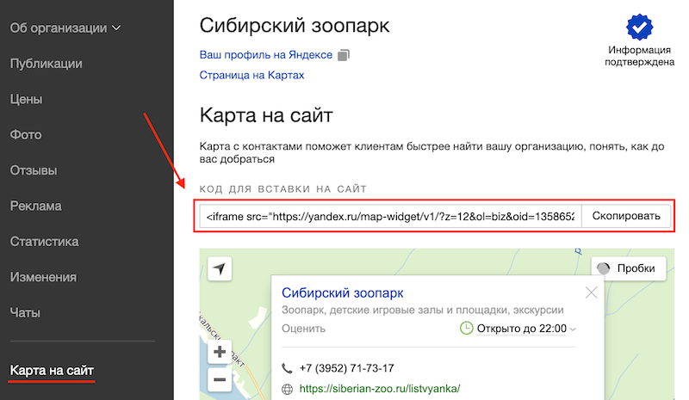Screen dimensions: 689x400
Task: Click the map geolocation arrow icon
Action: (x=220, y=268)
